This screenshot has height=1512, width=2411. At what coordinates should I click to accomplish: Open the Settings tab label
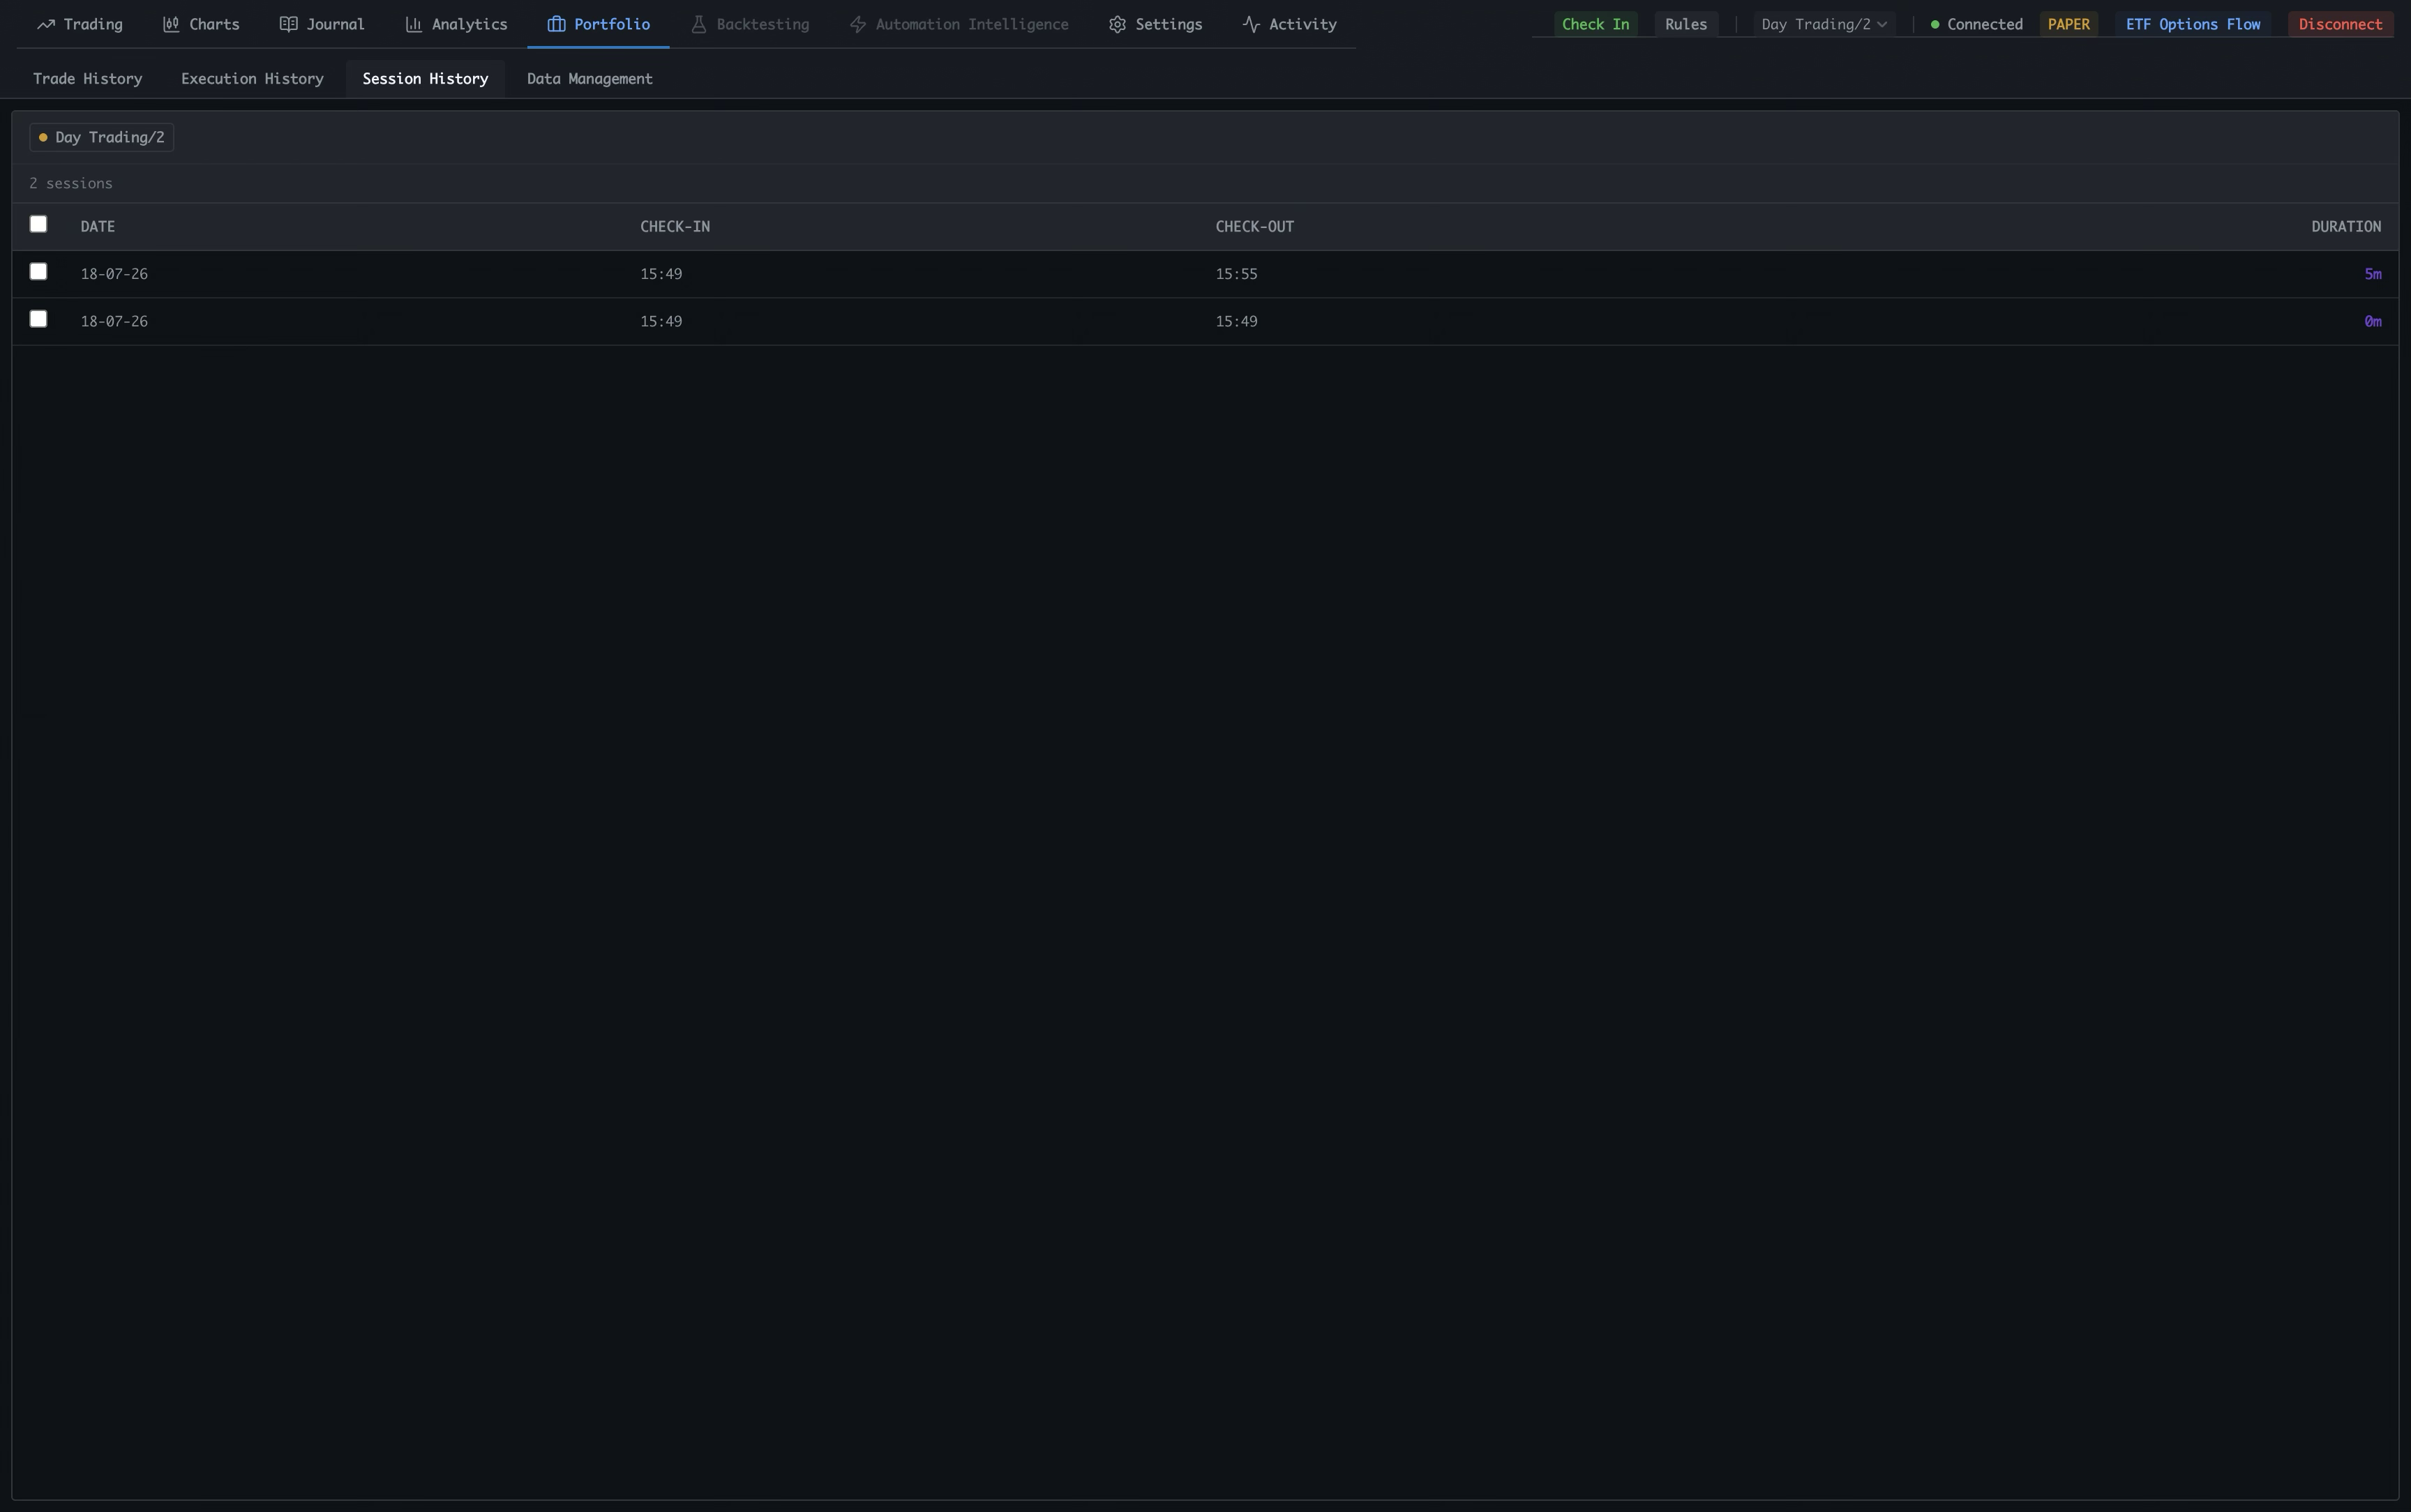[x=1168, y=24]
